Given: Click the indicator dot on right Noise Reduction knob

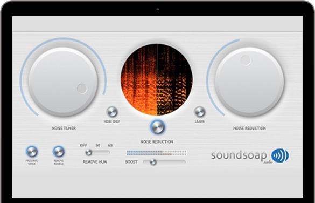Looking at the screenshot, I should [x=246, y=60].
